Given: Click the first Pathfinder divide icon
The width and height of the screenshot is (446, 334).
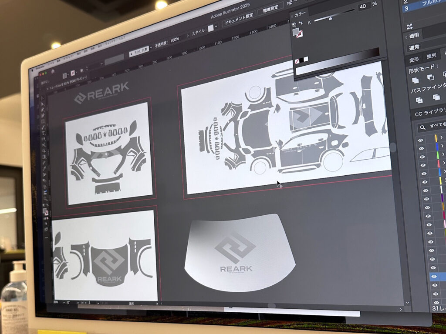Looking at the screenshot, I should [419, 100].
